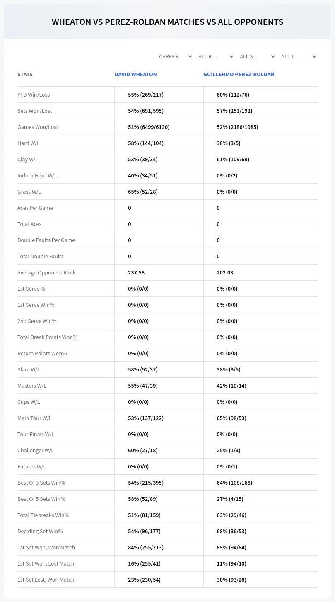Click Perez-Roldan's Clay W/L value 61% (109/69)
This screenshot has width=335, height=602.
pos(233,159)
